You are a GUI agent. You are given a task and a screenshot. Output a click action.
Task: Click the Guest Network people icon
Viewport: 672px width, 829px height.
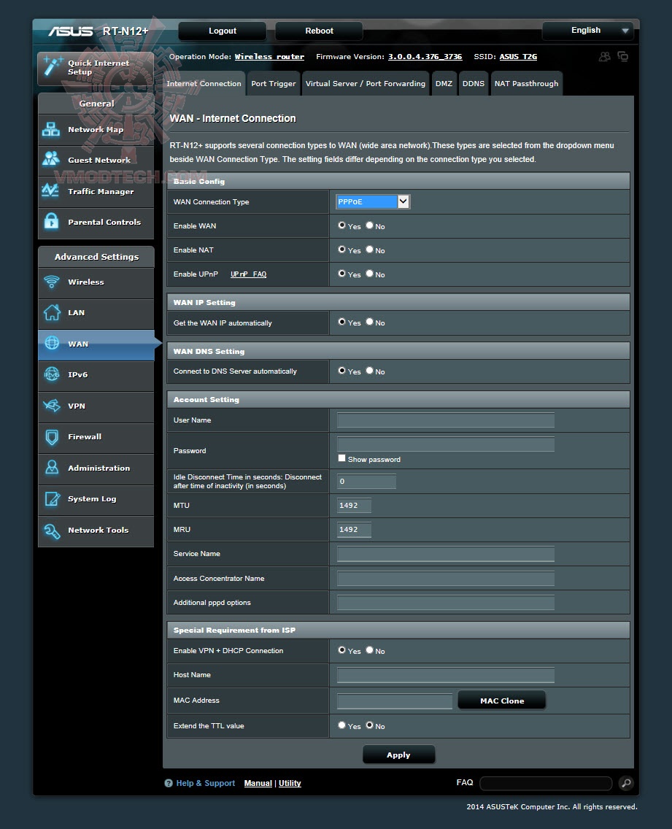pyautogui.click(x=51, y=159)
